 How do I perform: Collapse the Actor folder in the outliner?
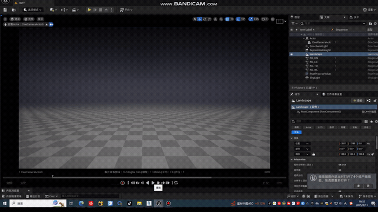(304, 38)
